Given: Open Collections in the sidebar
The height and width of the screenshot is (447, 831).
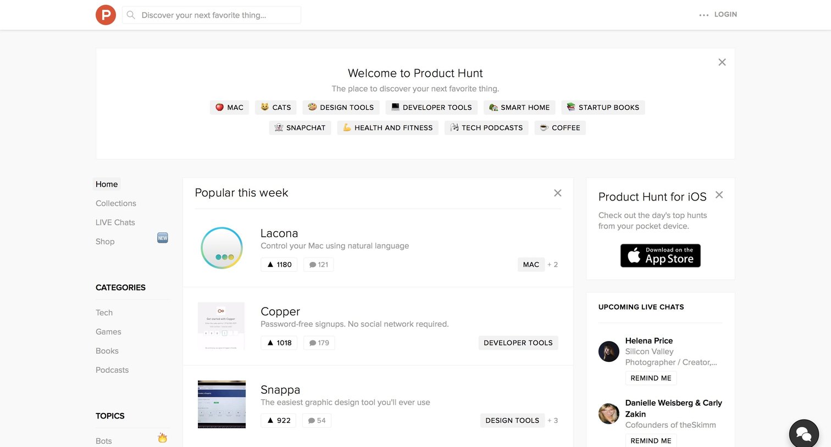Looking at the screenshot, I should tap(116, 203).
